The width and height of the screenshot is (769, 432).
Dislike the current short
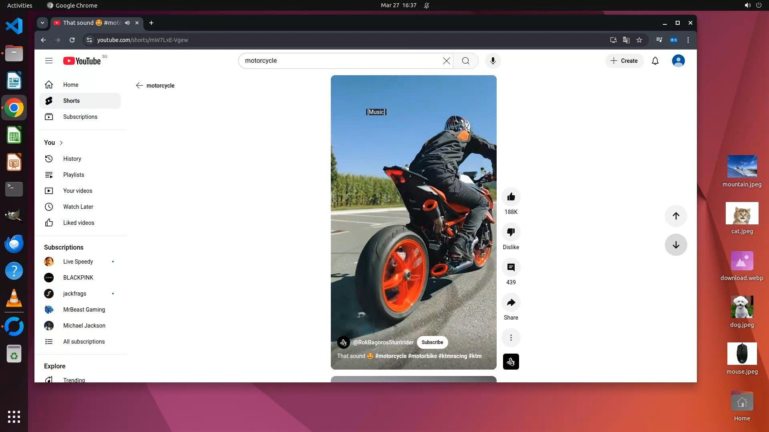pos(511,232)
